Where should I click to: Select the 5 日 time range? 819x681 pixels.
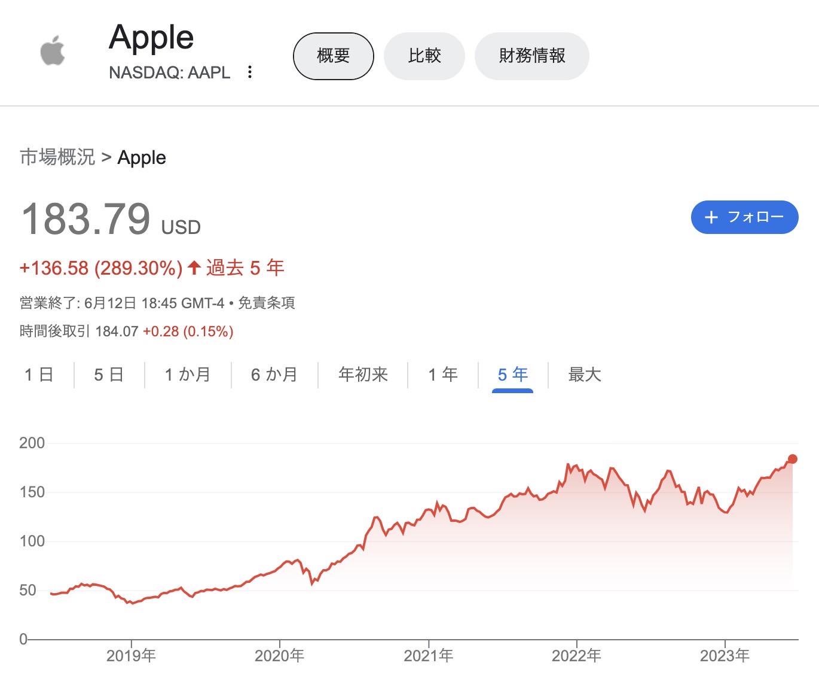109,375
